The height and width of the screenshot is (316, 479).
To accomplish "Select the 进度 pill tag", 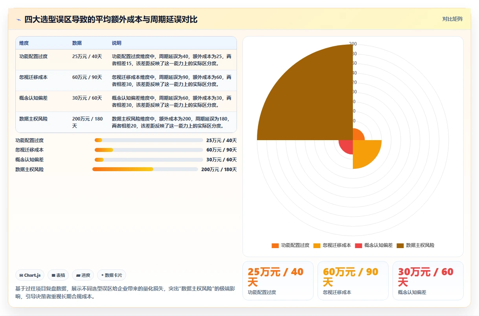I will (x=83, y=275).
